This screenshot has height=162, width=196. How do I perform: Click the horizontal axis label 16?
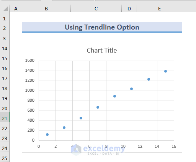point(174,146)
